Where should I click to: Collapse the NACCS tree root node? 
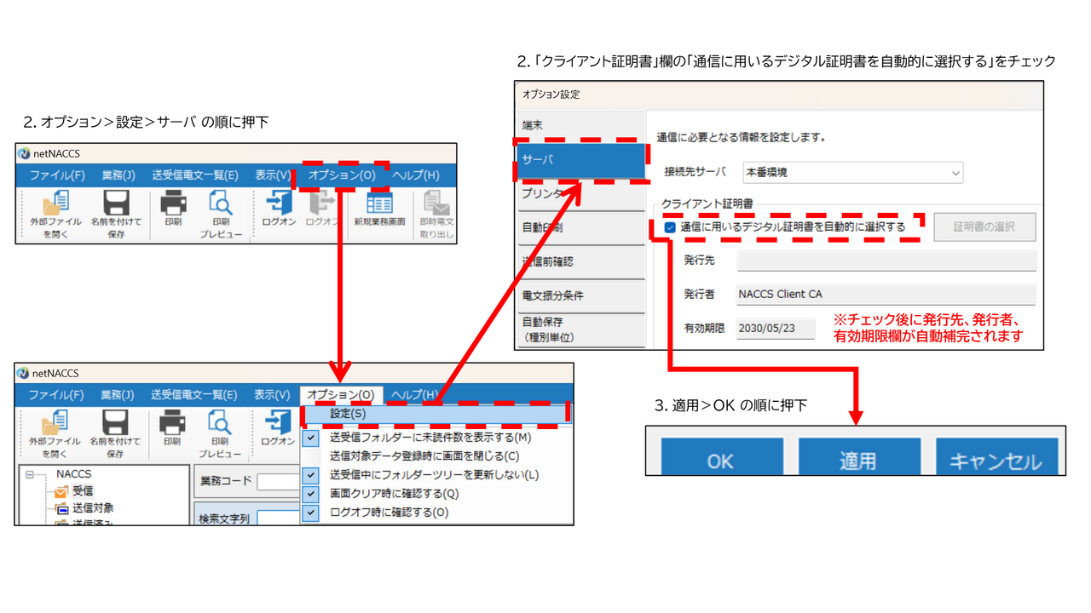pyautogui.click(x=31, y=475)
